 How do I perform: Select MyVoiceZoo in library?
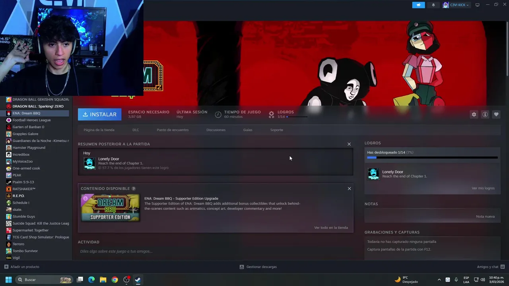[37, 161]
